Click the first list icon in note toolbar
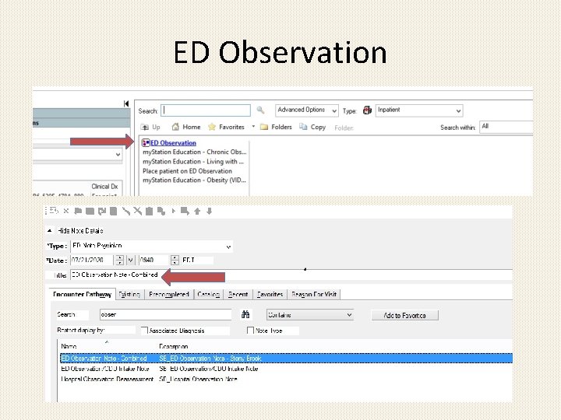The height and width of the screenshot is (420, 561). [x=54, y=211]
